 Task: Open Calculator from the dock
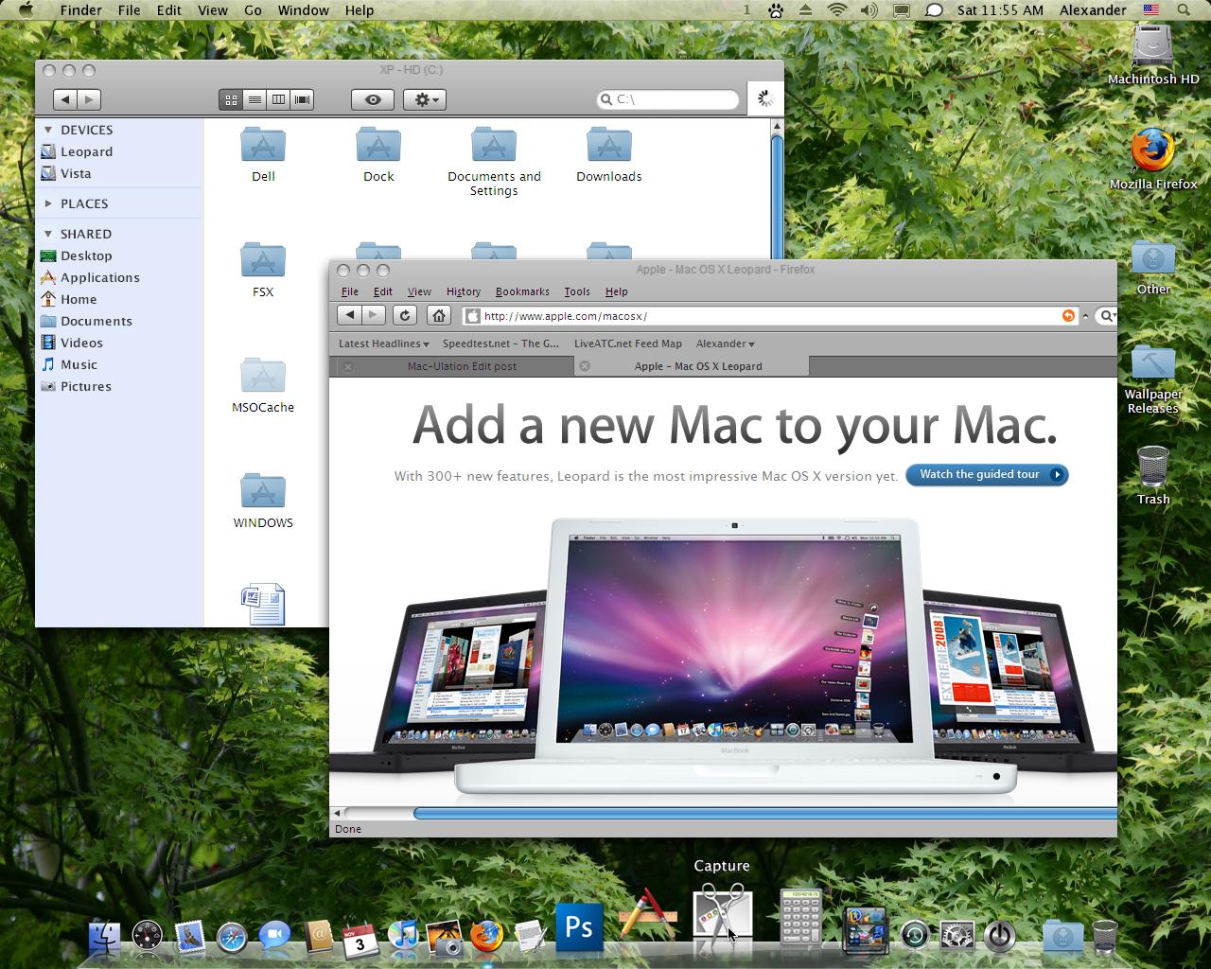click(800, 916)
